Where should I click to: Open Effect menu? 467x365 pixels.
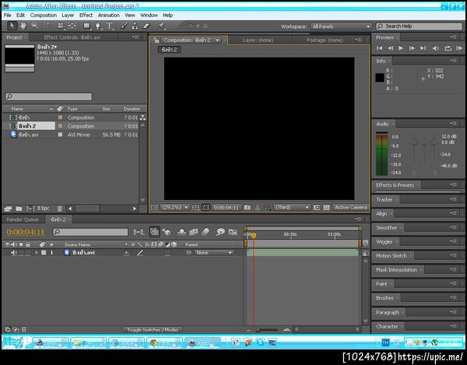pos(86,16)
